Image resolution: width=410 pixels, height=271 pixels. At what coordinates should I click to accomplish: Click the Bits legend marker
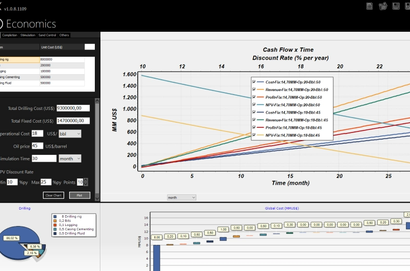[x=55, y=221]
